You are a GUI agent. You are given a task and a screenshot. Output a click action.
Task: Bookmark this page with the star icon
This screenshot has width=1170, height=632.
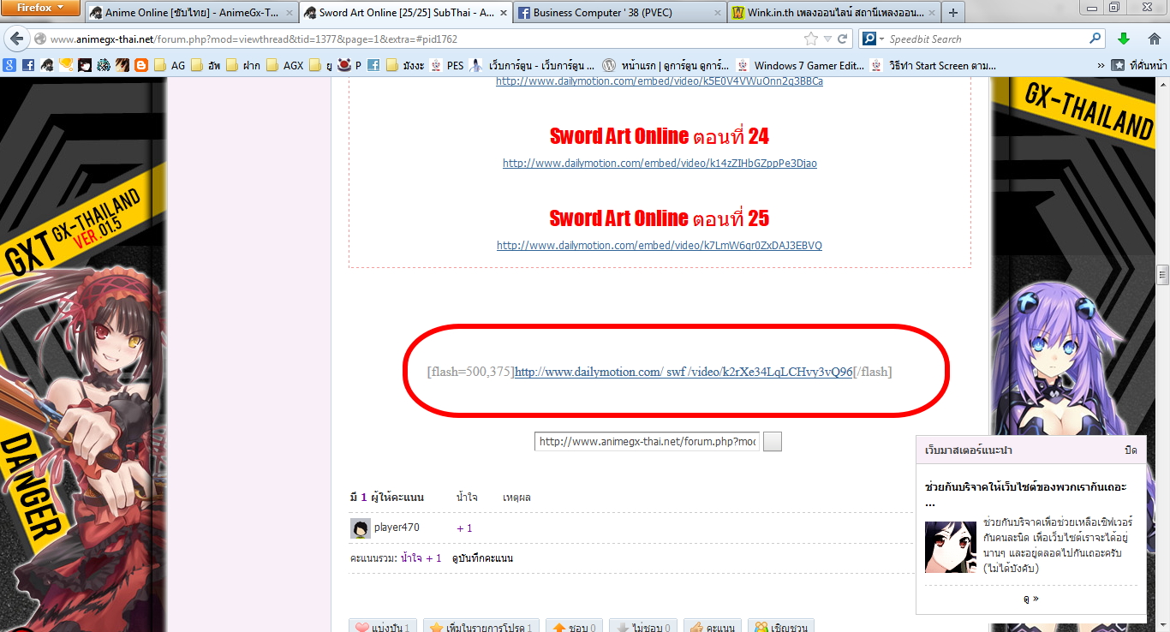810,39
